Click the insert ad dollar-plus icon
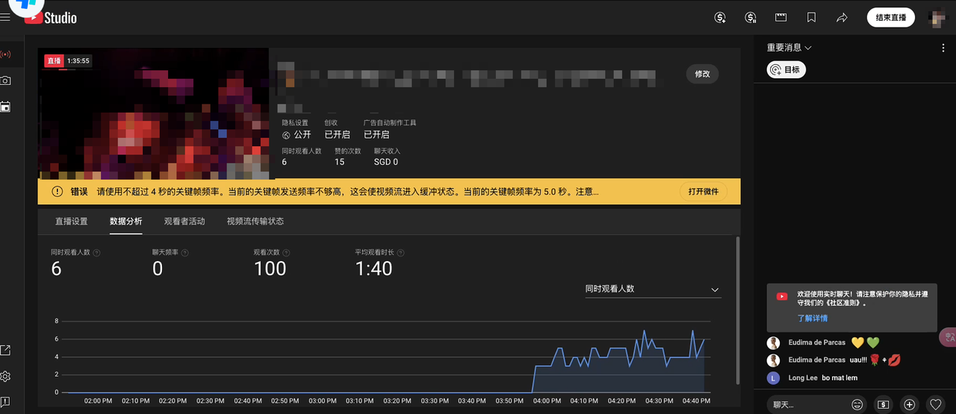The height and width of the screenshot is (414, 956). click(x=720, y=17)
